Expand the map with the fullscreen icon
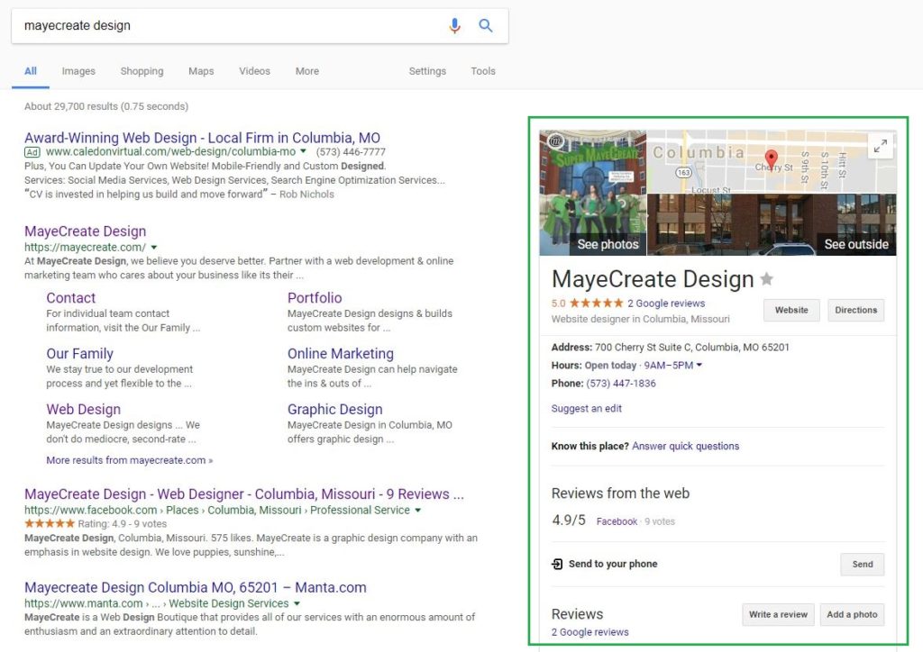Viewport: 923px width, 652px height. [880, 146]
